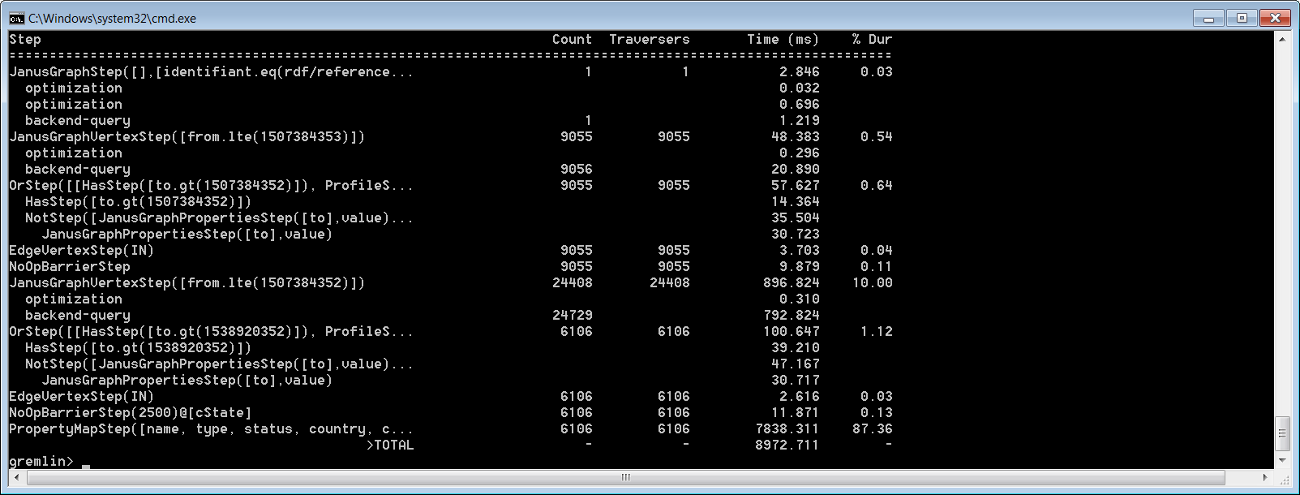Screen dimensions: 1300x495
Task: Click the JanusGraphVertexStep from.lte(1507384353) row
Action: click(x=187, y=136)
